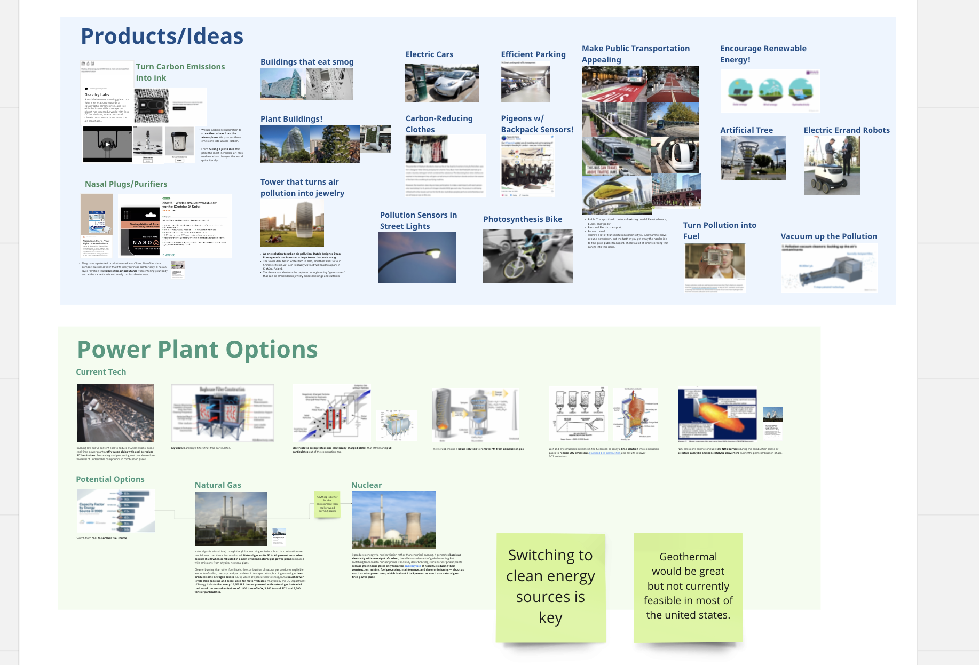Select 'Tower that turns air pollution into jewelry'
The height and width of the screenshot is (665, 979).
pos(302,187)
